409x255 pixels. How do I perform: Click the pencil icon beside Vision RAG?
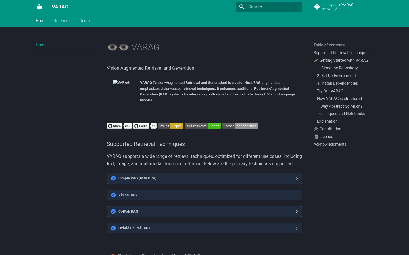(x=113, y=195)
